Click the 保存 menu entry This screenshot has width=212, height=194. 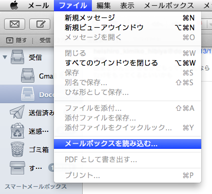[x=127, y=73]
